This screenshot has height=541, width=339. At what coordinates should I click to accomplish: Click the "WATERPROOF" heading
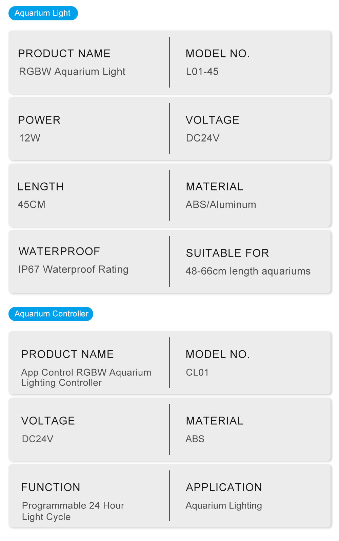click(x=59, y=251)
